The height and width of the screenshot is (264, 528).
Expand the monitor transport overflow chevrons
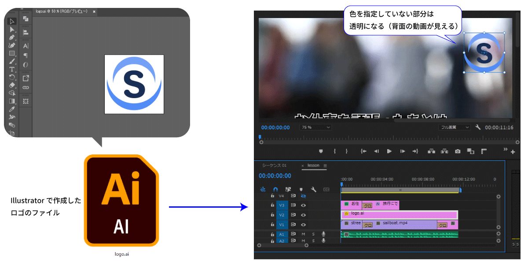click(506, 148)
